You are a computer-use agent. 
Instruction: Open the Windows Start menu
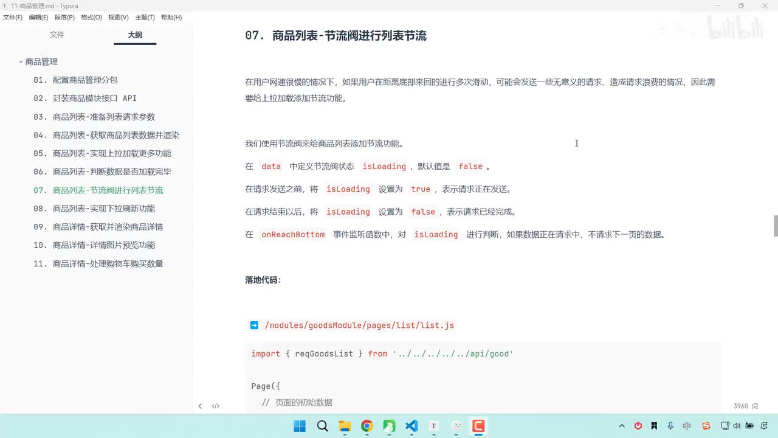coord(300,426)
